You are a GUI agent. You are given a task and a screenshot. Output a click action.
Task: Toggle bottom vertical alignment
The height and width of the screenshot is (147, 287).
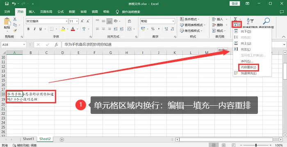point(109,21)
